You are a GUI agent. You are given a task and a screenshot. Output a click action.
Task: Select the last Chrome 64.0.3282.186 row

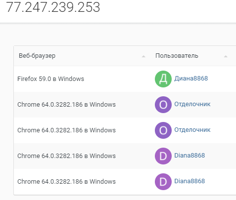[x=125, y=182]
